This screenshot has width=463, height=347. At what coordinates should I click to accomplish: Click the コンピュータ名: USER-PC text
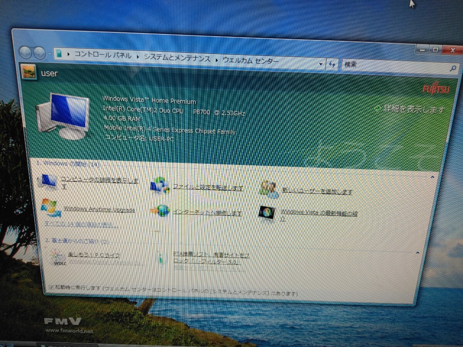tap(139, 137)
